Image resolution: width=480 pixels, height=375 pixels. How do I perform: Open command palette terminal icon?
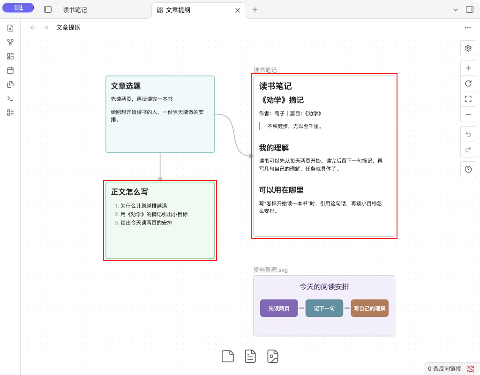coord(10,98)
